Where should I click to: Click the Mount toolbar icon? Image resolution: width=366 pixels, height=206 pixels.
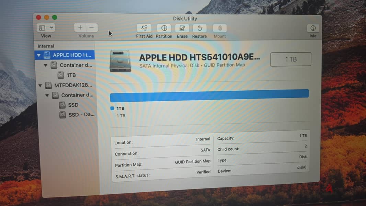pos(220,28)
